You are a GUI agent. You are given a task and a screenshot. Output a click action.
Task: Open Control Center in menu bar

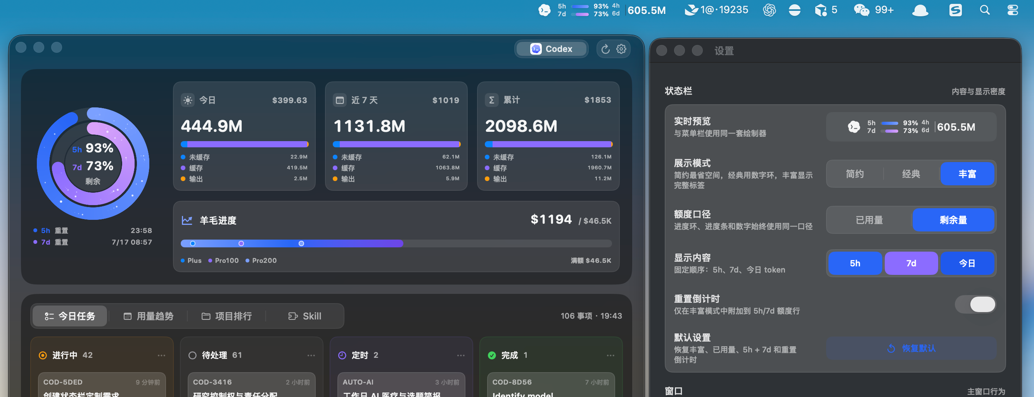[x=1013, y=10]
